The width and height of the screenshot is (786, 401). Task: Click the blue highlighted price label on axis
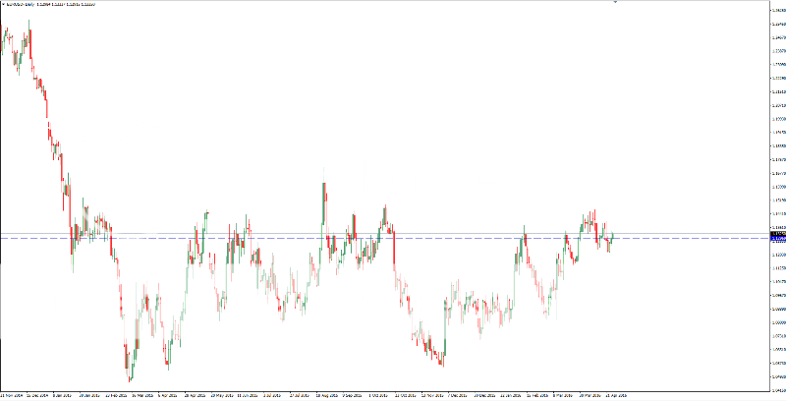[778, 239]
